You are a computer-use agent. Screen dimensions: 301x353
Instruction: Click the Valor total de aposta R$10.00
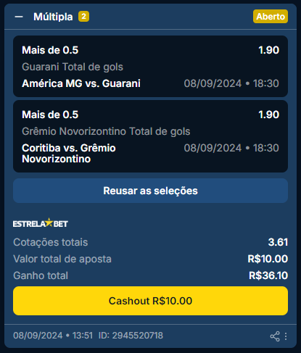268,259
